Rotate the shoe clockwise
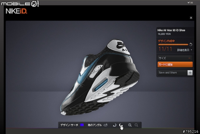Viewport: 200px width, 134px height. (121, 125)
